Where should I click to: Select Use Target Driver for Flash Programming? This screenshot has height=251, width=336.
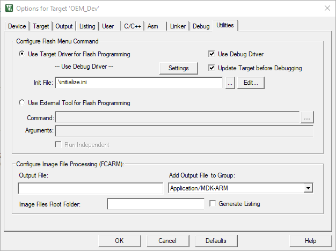pos(22,54)
